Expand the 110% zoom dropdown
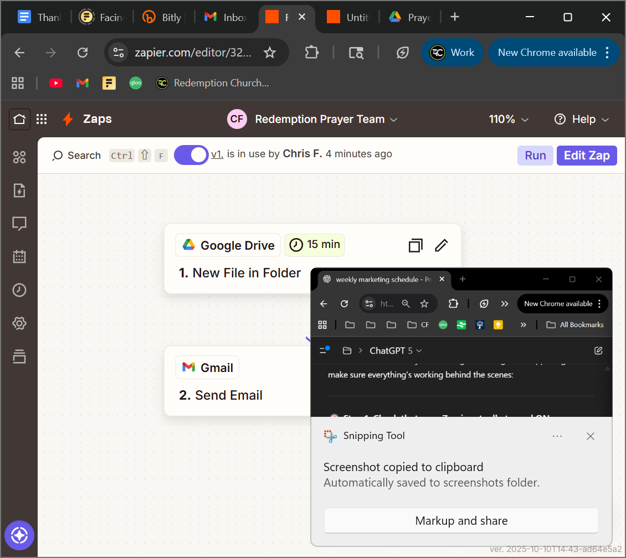626x558 pixels. tap(509, 119)
